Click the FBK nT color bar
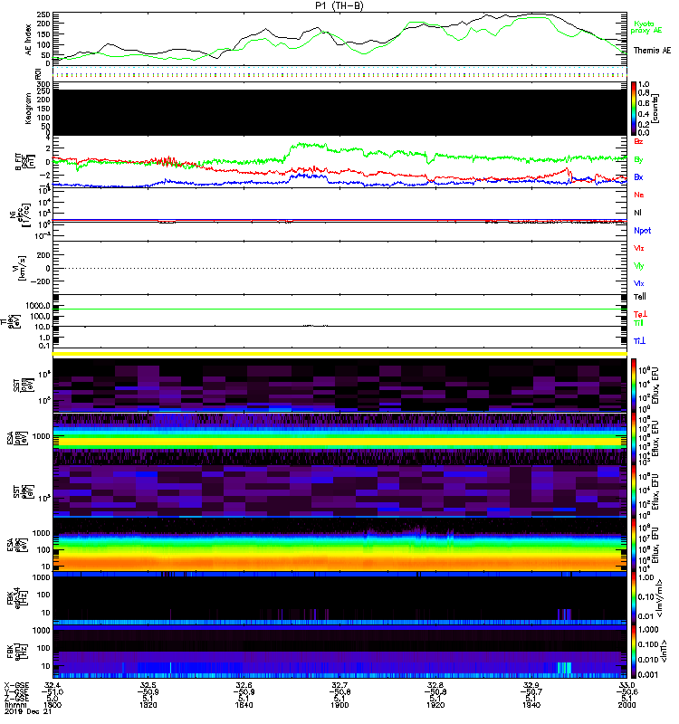This screenshot has width=679, height=724. pos(634,651)
